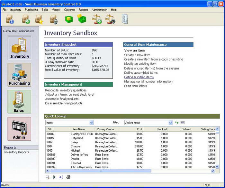225x188 pixels.
Task: Open the Customer menu
Action: tap(70, 10)
